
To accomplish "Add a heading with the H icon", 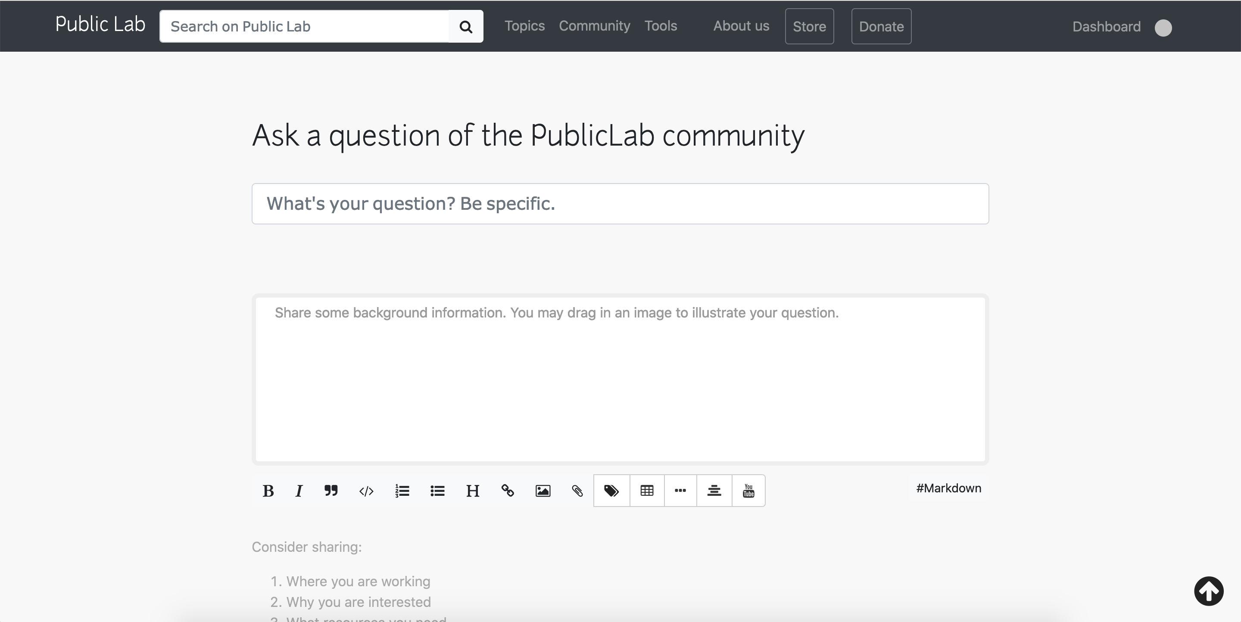I will (x=473, y=491).
